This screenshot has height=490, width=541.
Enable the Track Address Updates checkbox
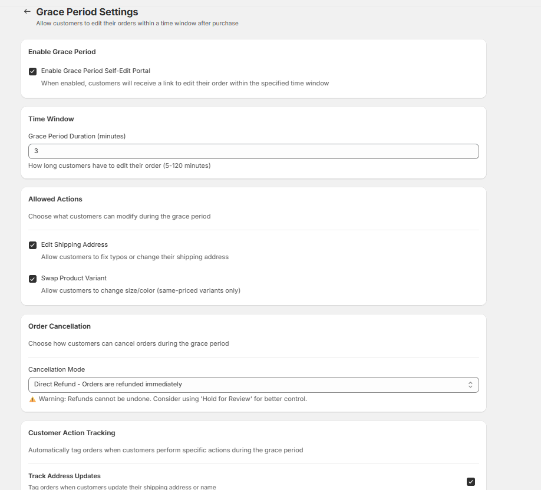470,481
